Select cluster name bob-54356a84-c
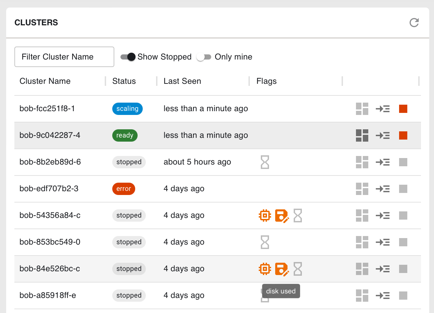 (50, 216)
